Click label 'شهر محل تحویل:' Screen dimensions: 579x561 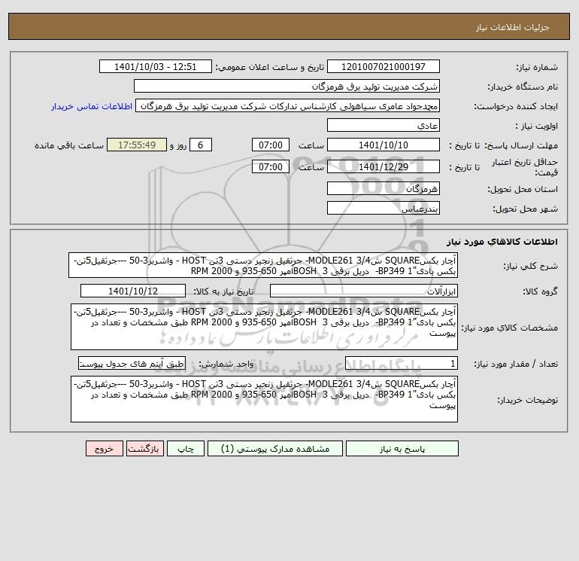[526, 209]
